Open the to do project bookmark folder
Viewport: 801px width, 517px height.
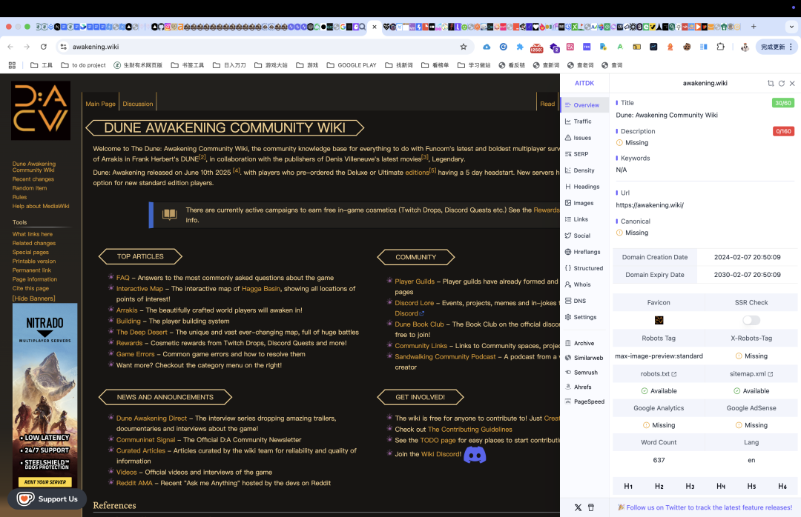coord(83,65)
